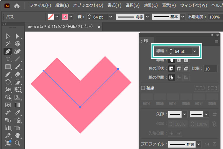Enable the 破線 (dashed line) checkbox
The image size is (223, 149).
pyautogui.click(x=143, y=88)
